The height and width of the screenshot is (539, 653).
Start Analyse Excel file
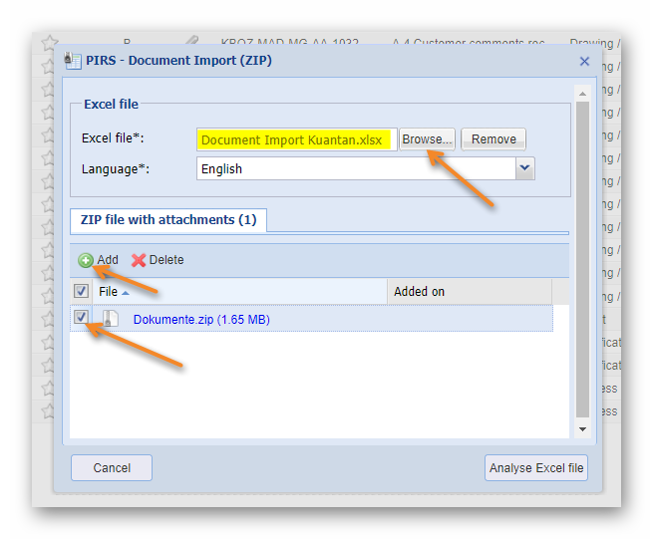click(536, 467)
